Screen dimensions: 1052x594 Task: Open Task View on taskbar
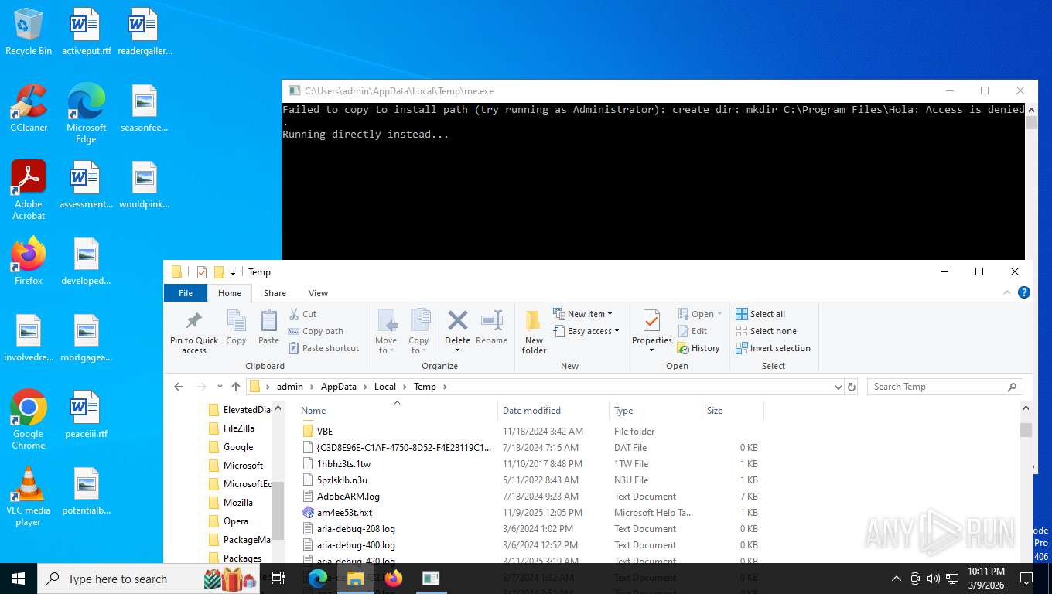point(278,579)
